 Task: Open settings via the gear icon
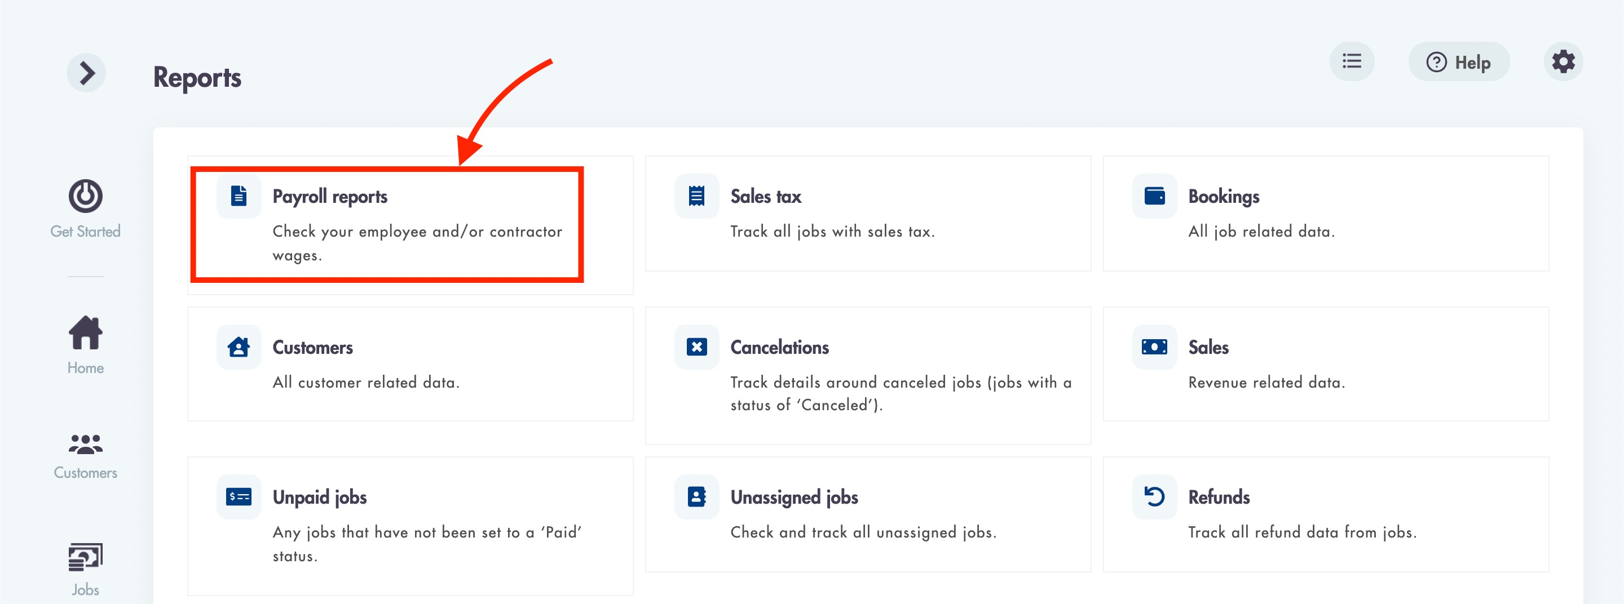(1563, 62)
